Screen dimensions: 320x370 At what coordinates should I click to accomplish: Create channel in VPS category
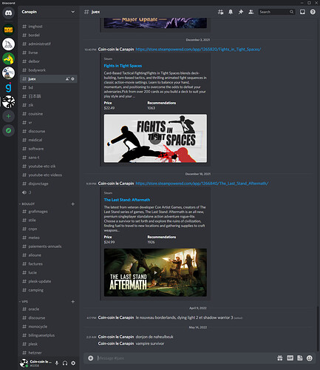tap(72, 301)
